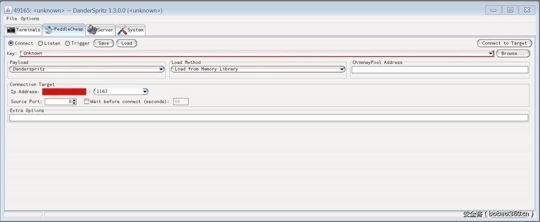Switch to the Terminals tab
Image resolution: width=540 pixels, height=222 pixels.
(x=23, y=30)
